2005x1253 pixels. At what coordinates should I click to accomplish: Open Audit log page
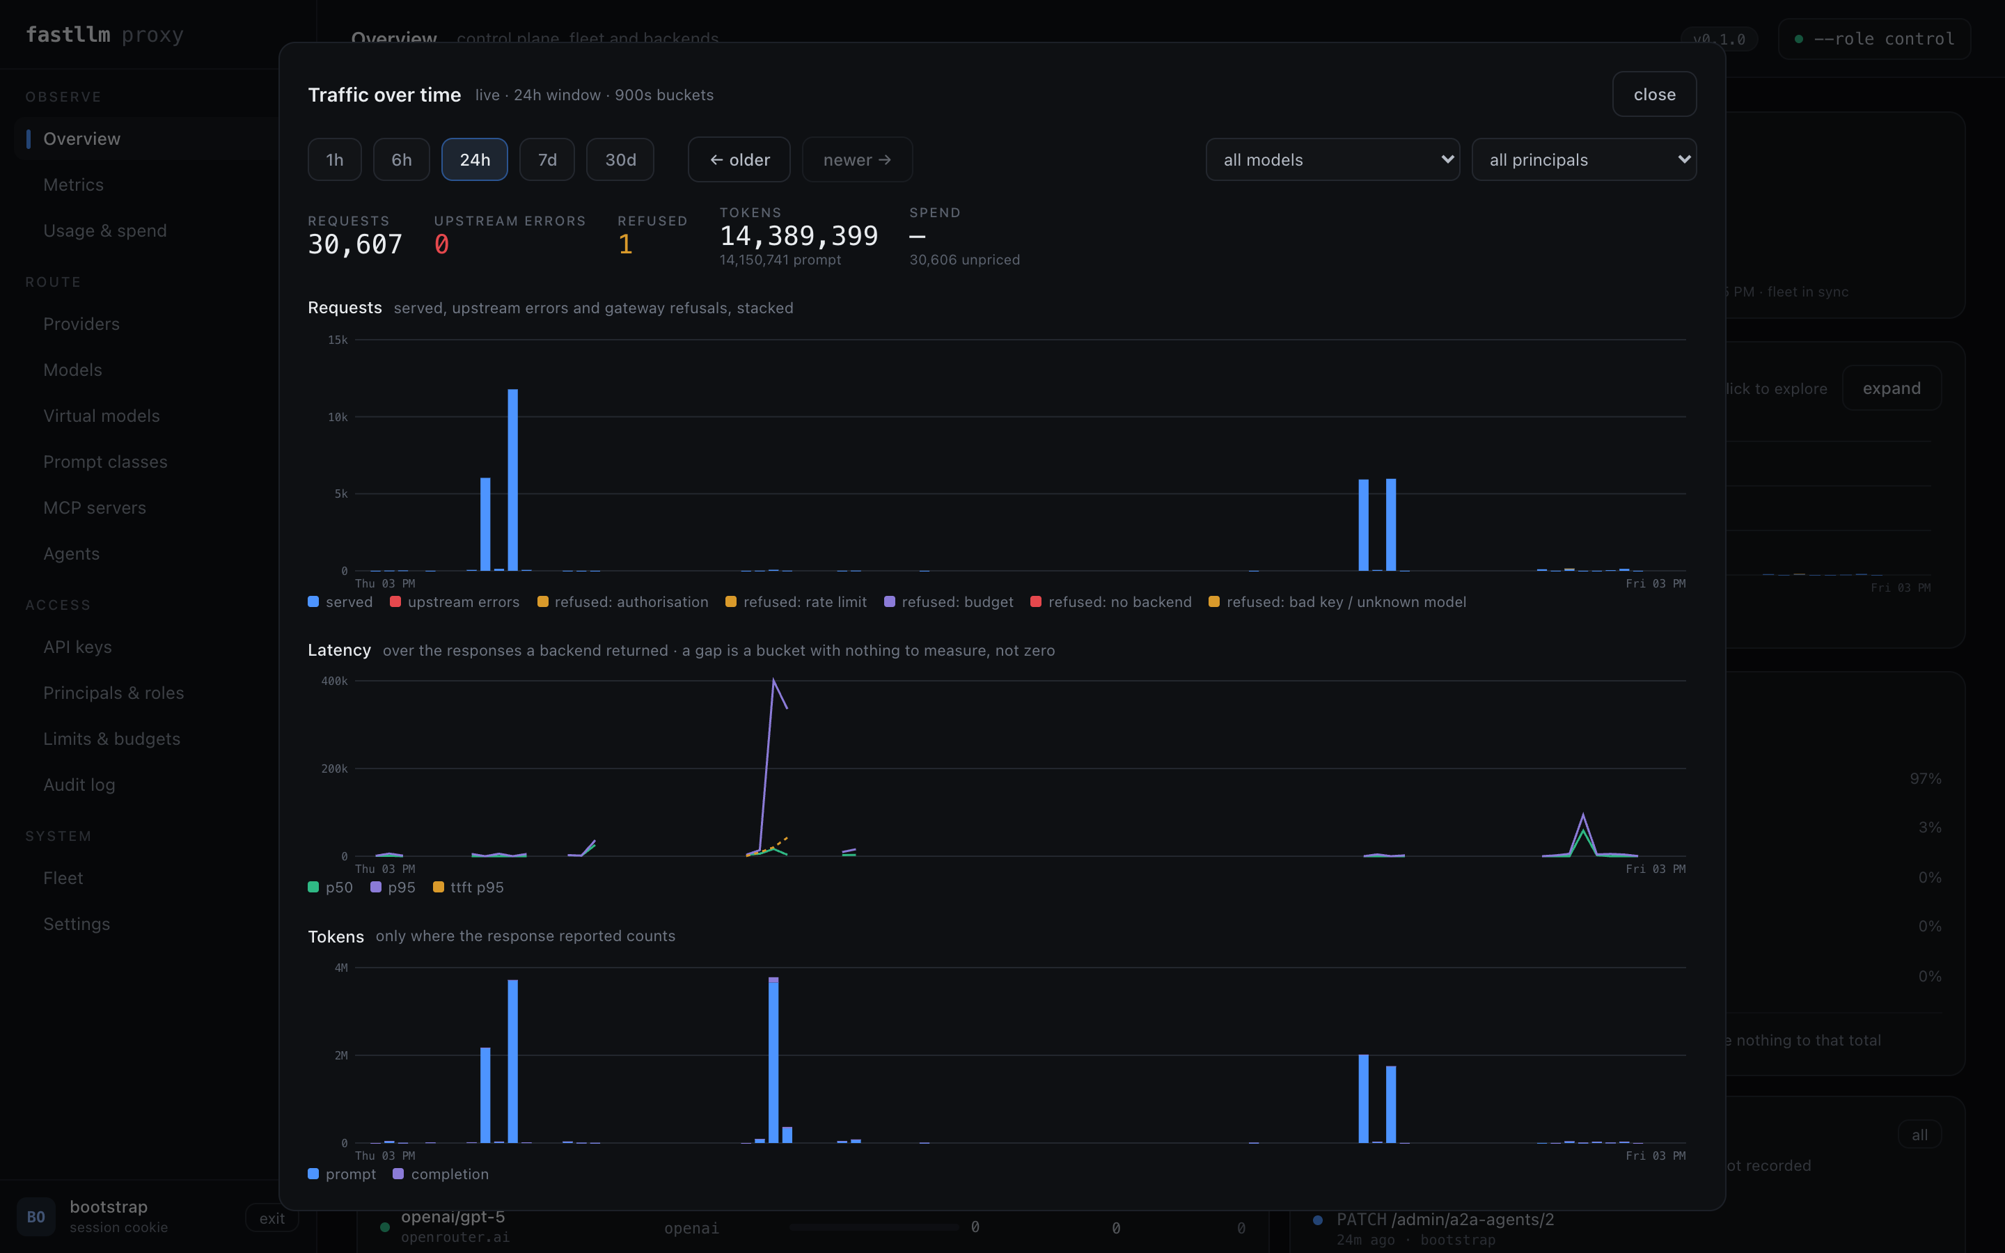[79, 785]
